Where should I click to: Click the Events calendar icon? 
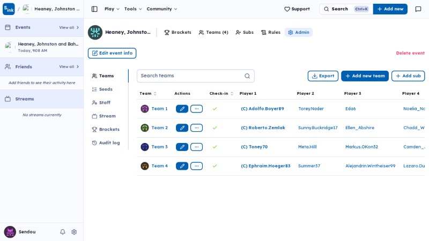(x=8, y=27)
